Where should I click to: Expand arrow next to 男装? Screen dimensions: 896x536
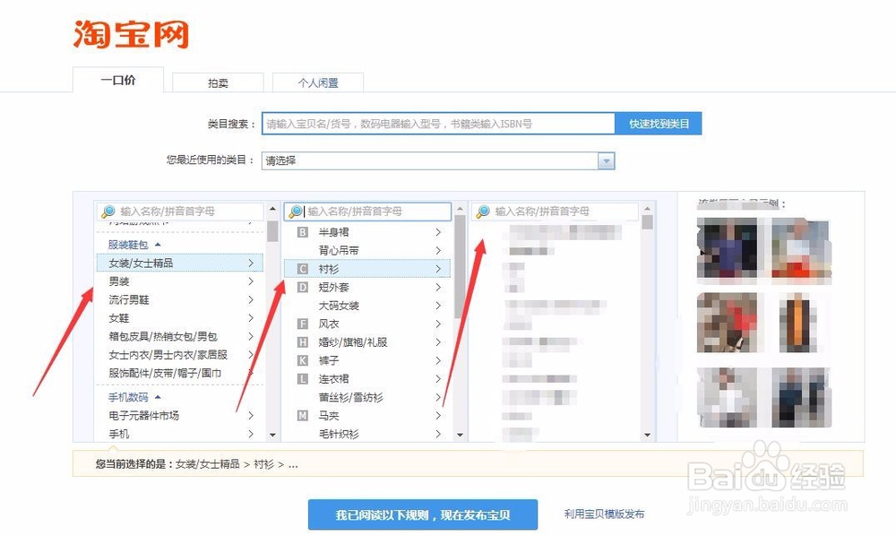pyautogui.click(x=251, y=281)
